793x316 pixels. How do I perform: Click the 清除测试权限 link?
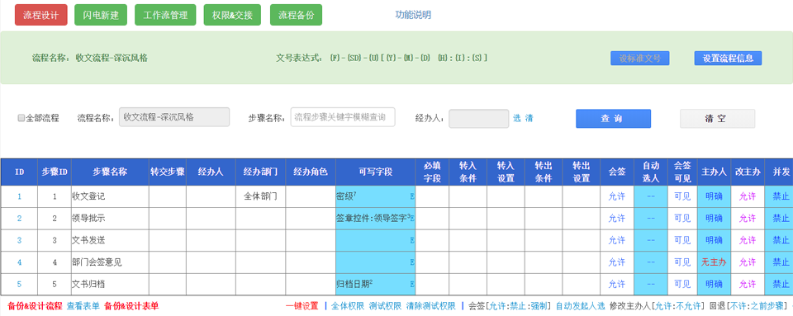pos(431,306)
